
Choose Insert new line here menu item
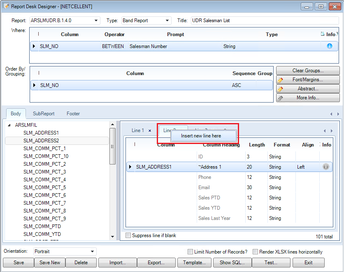[x=203, y=136]
